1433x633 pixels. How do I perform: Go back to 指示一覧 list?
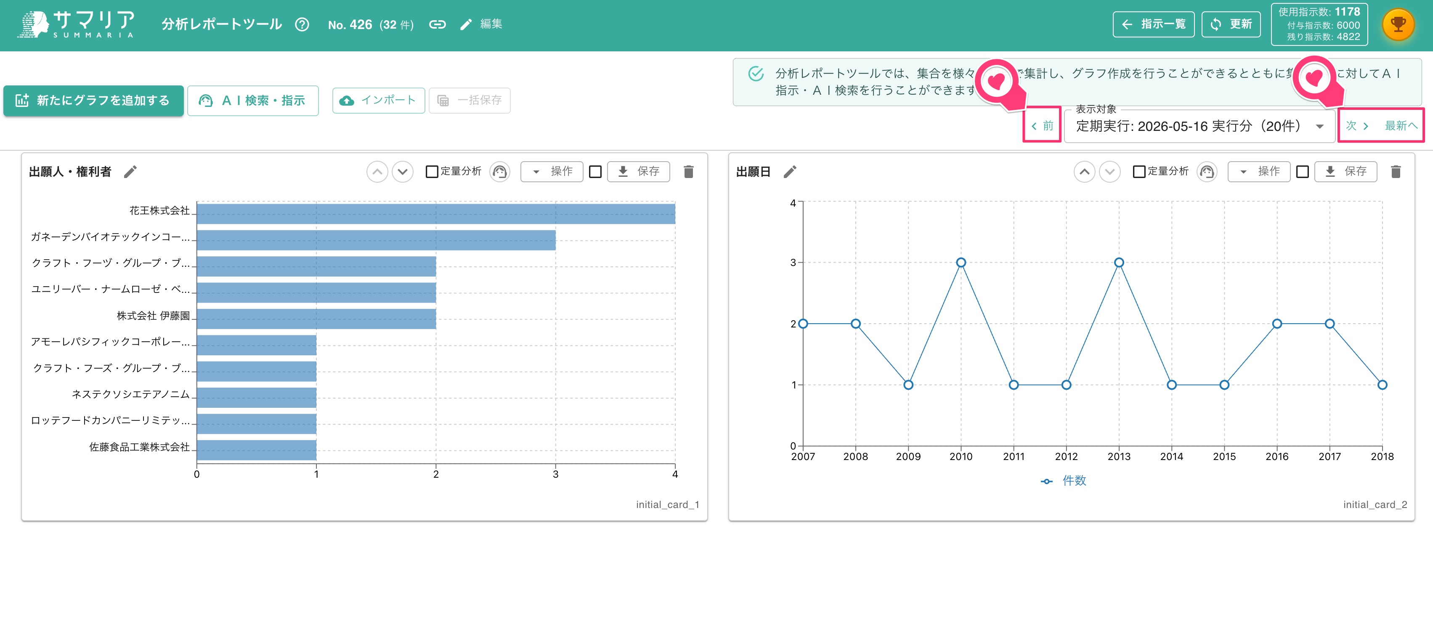coord(1153,24)
